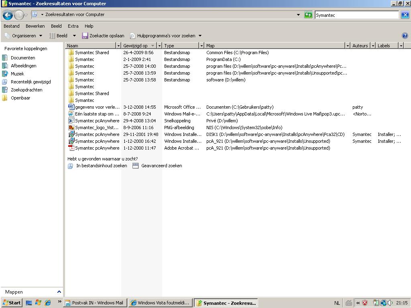Click the volume speaker tray icon

coord(390,303)
